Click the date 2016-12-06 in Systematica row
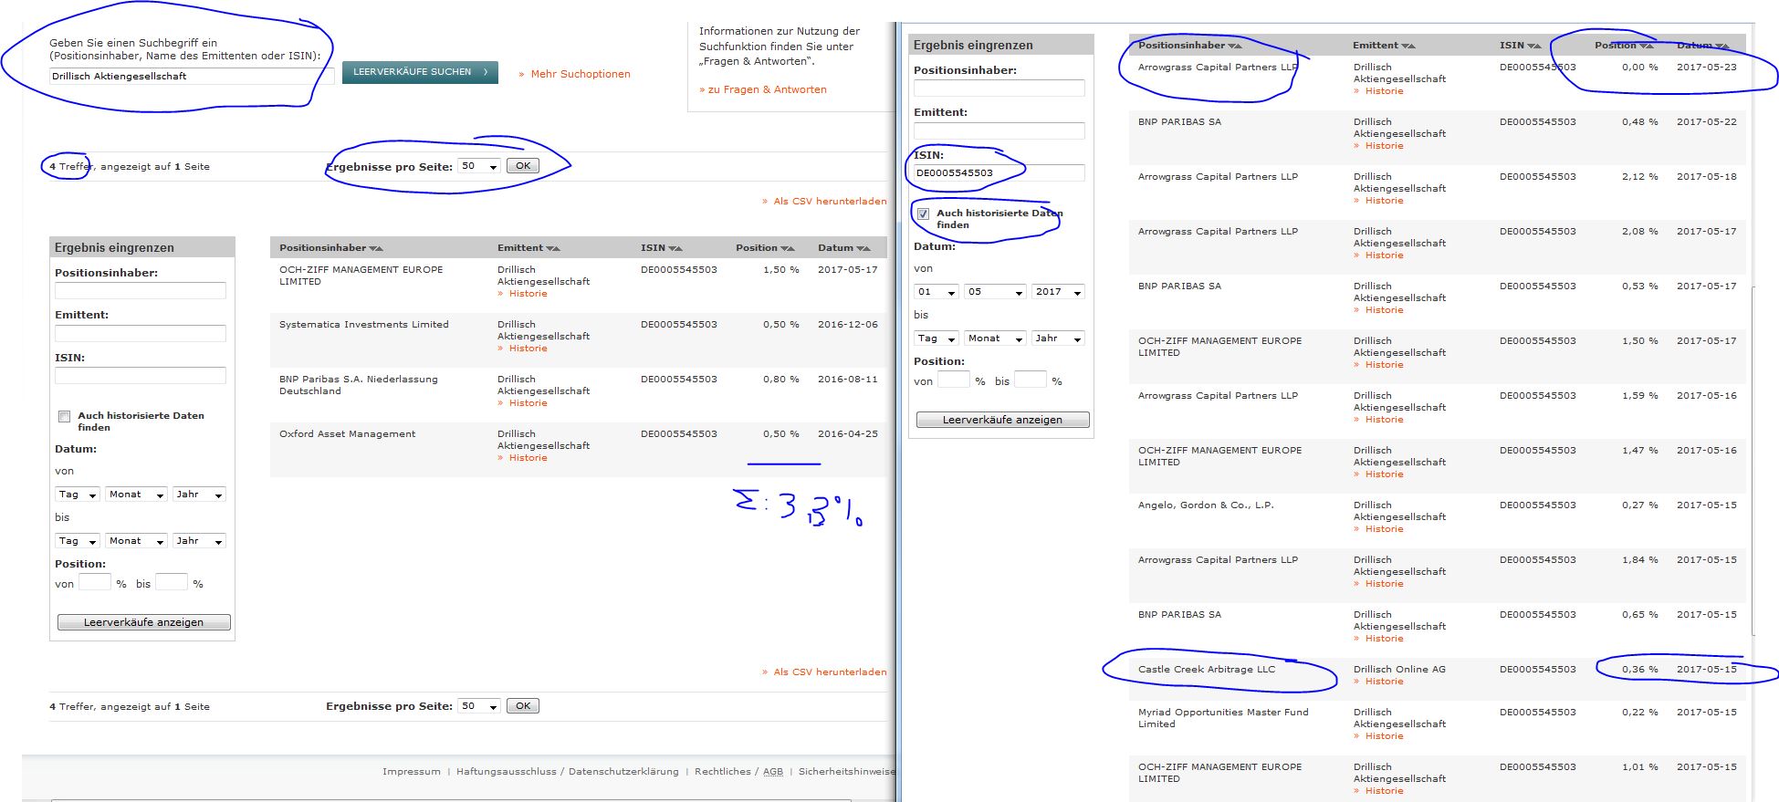Viewport: 1779px width, 802px height. 848,325
